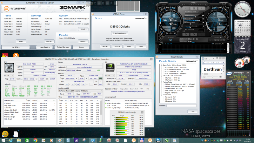Screen dimensions: 254x143
Task: Toggle Afterburner fan speed Auto button
Action: click(x=204, y=32)
